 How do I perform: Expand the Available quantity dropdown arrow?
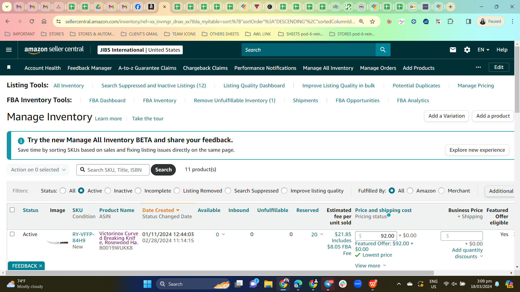[223, 234]
